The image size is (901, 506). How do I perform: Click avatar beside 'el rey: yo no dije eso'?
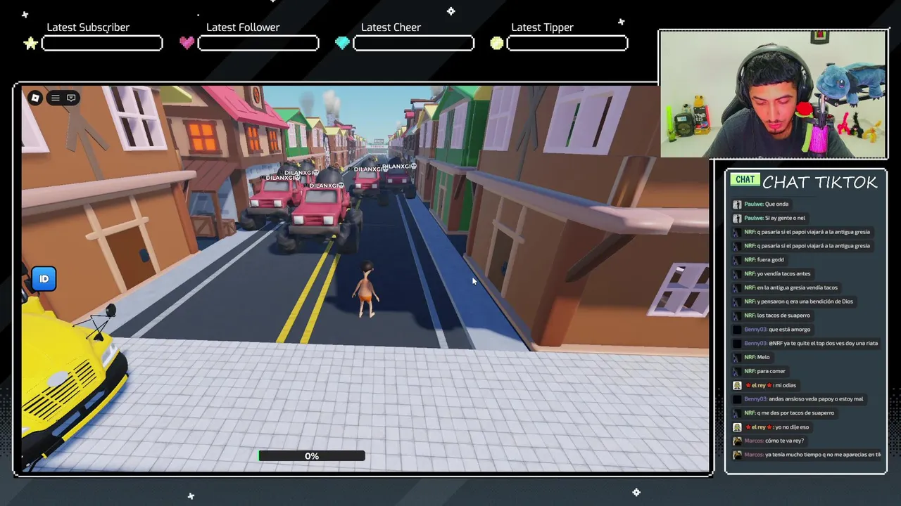pos(737,427)
